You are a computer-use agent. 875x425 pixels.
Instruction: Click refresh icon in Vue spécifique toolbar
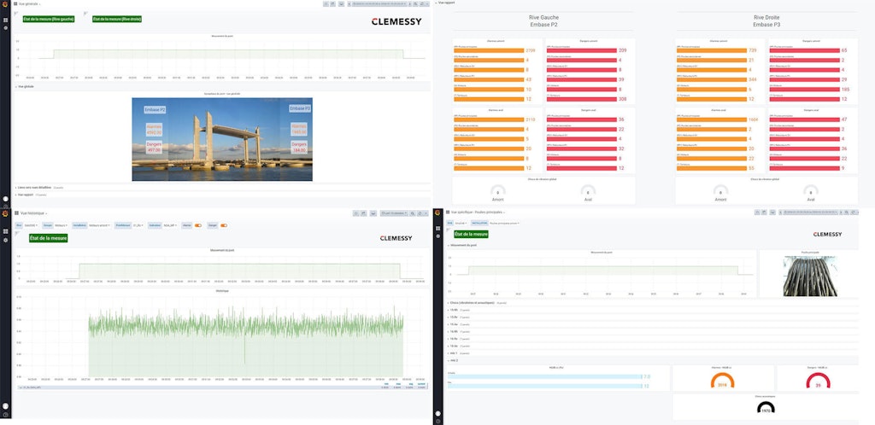[x=854, y=212]
